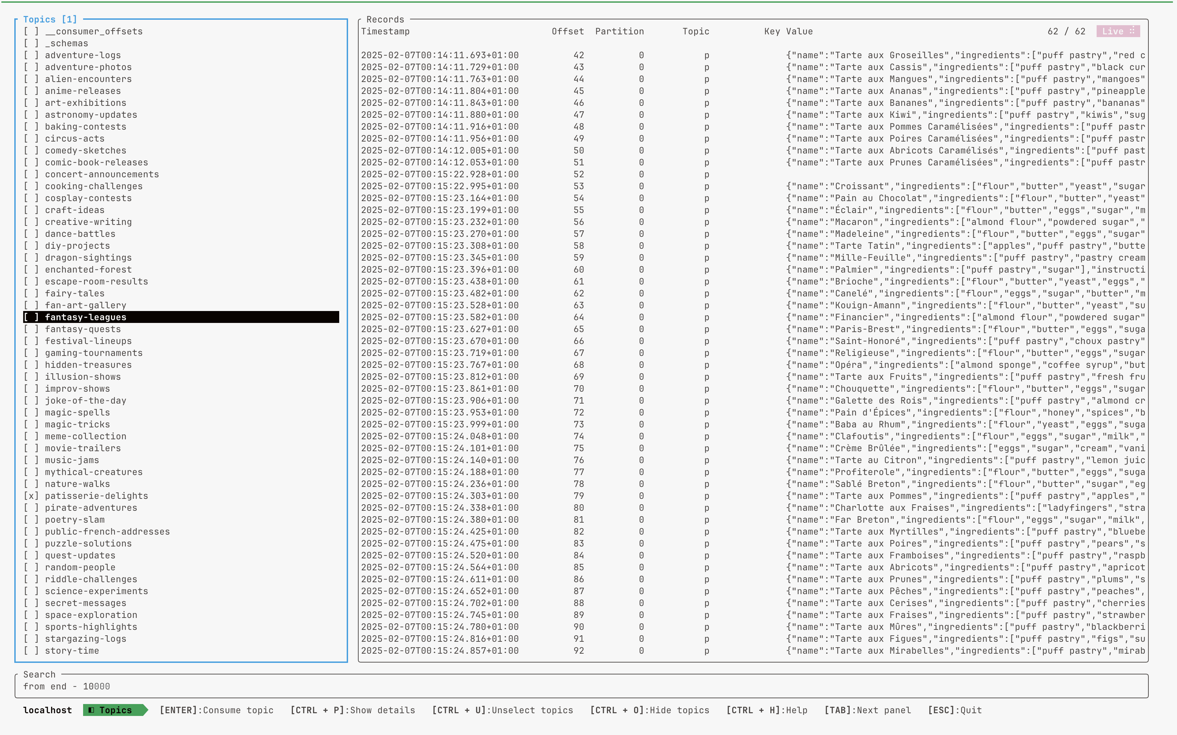Select the space-exploration topic row
This screenshot has width=1177, height=735.
(181, 615)
